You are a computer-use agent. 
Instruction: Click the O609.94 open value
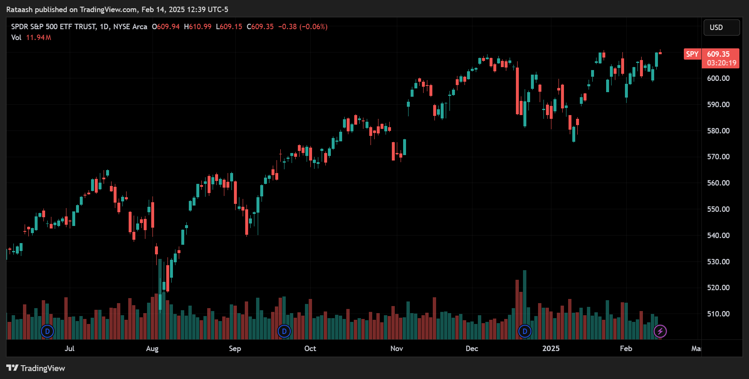(165, 27)
